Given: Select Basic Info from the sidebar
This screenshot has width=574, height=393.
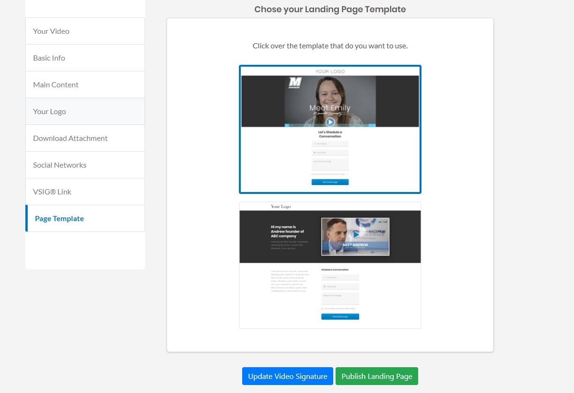Looking at the screenshot, I should (x=49, y=57).
